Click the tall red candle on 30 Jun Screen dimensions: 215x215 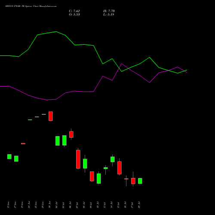click(51, 116)
